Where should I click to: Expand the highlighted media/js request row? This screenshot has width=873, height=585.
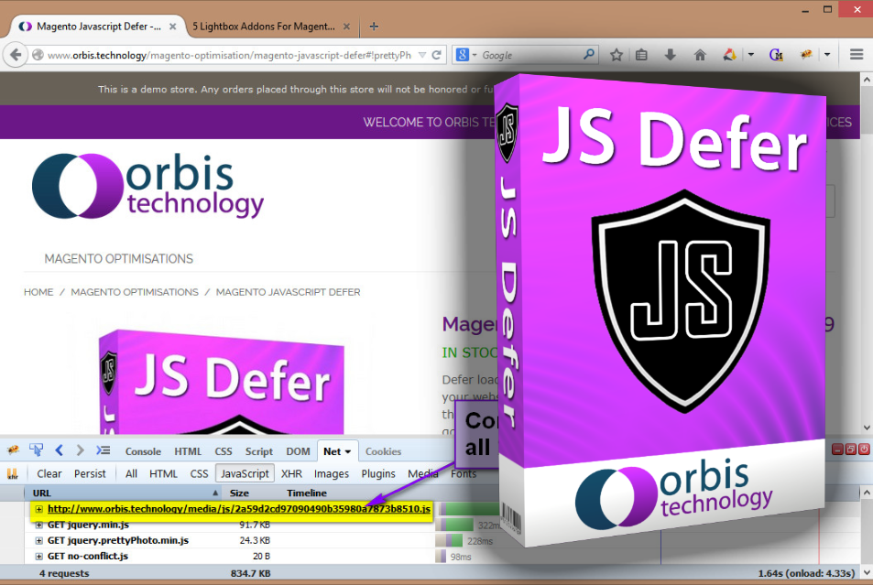[x=39, y=509]
